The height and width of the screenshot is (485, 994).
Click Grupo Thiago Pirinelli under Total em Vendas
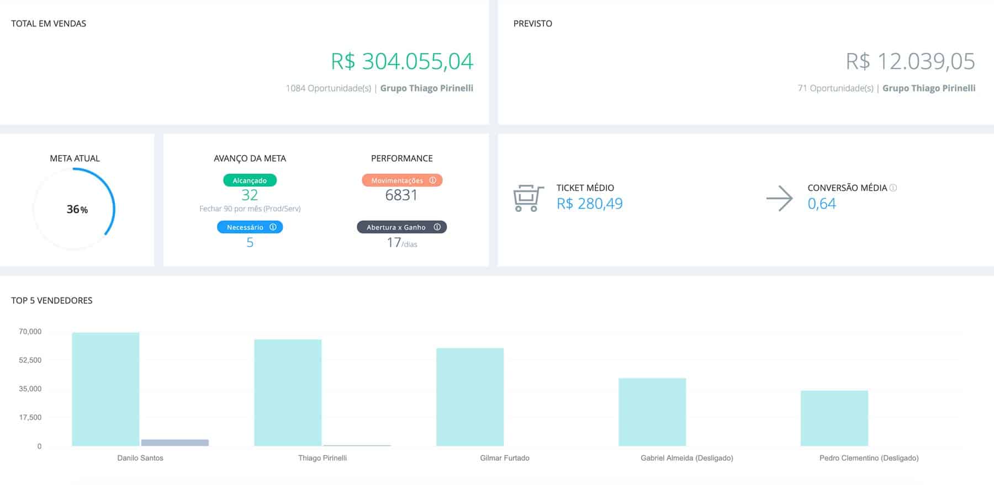point(426,88)
